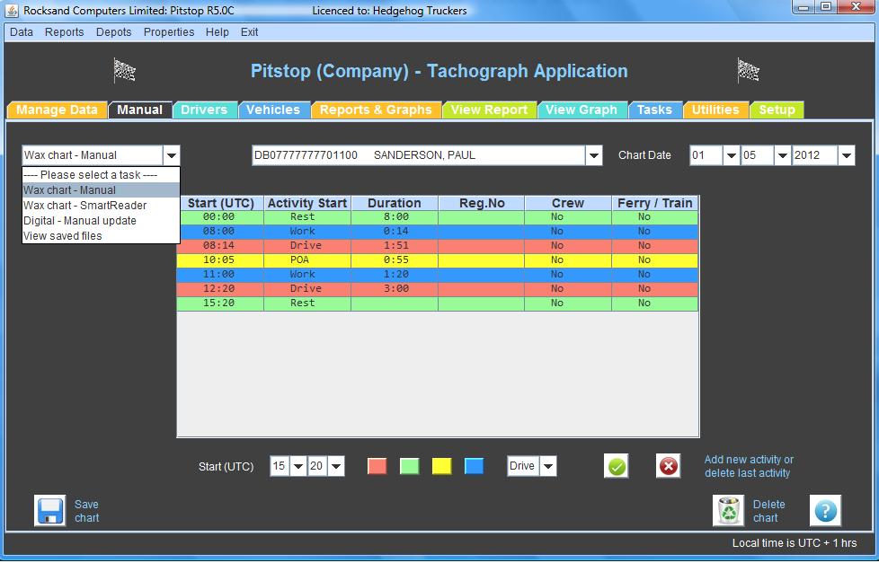Click the Save chart floppy disk icon

click(50, 510)
